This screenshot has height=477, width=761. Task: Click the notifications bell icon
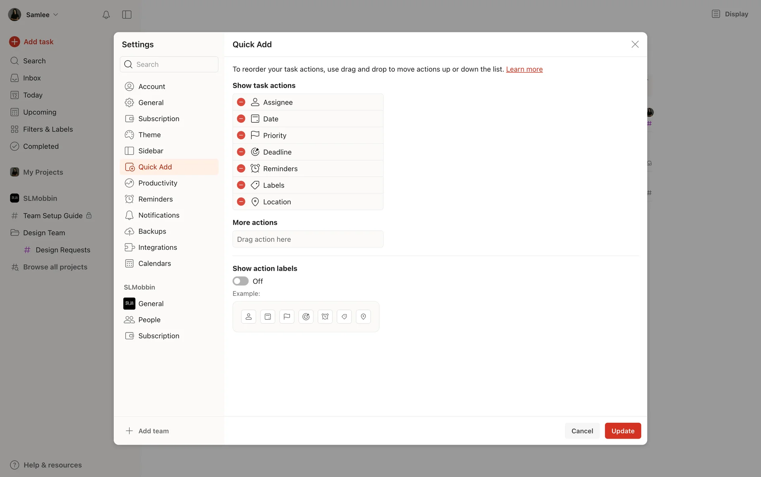tap(106, 15)
